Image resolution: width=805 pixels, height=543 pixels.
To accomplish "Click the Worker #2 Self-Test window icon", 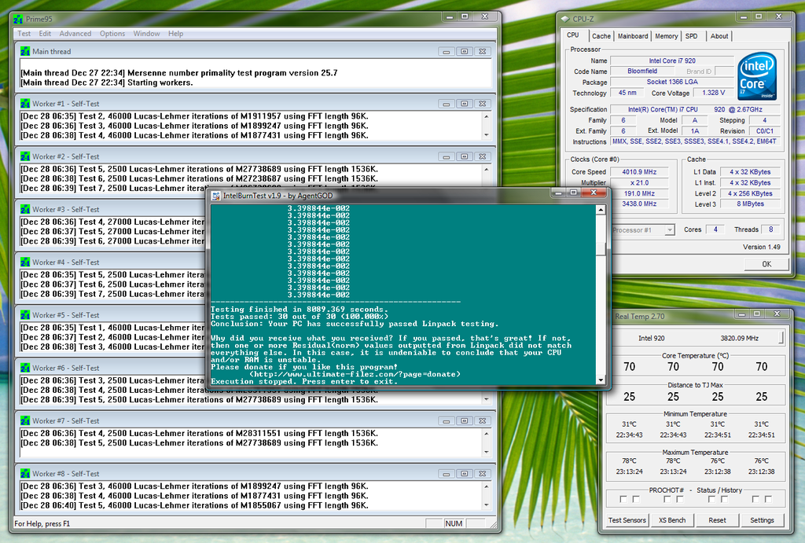I will 25,156.
